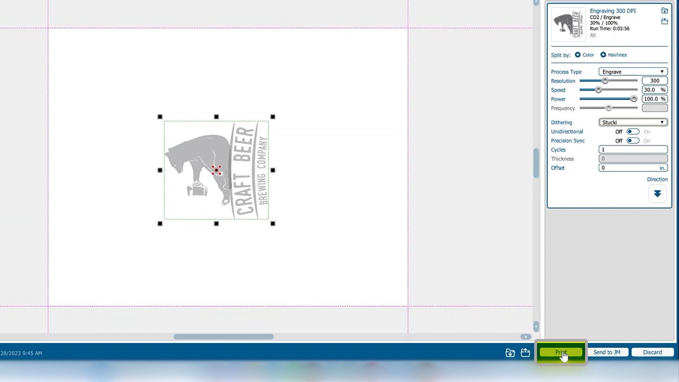Open the Process Type dropdown
This screenshot has height=382, width=679.
tap(633, 71)
